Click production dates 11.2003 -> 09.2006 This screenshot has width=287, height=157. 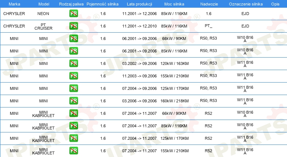tap(139, 76)
